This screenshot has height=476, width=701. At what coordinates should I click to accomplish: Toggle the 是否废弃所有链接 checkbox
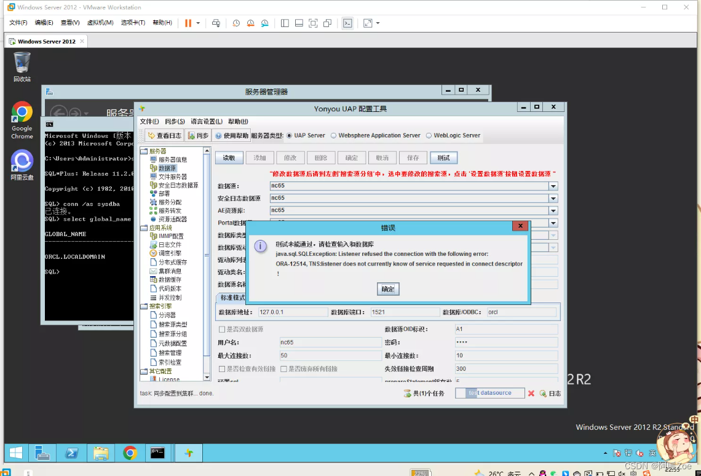[x=283, y=369]
